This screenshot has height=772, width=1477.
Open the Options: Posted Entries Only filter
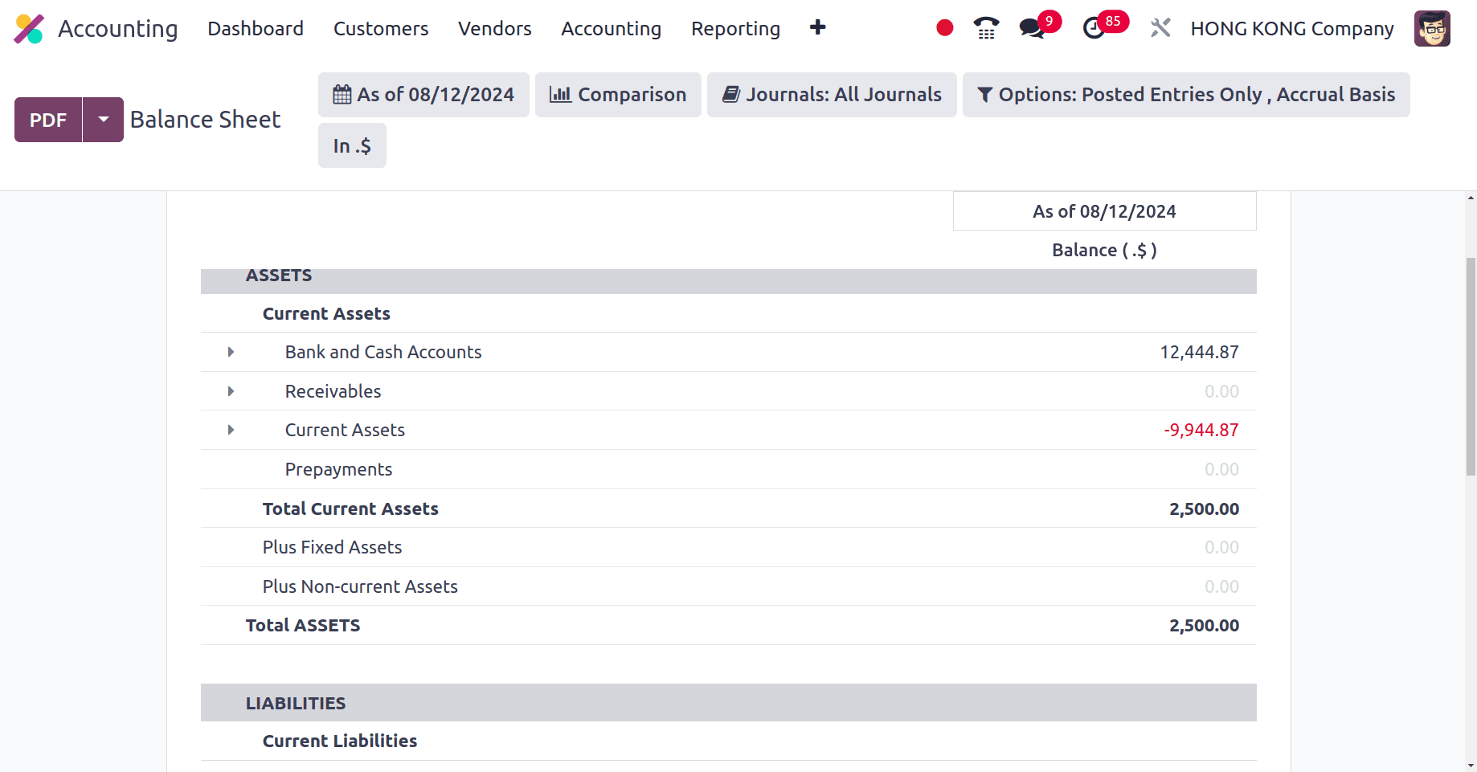1186,95
